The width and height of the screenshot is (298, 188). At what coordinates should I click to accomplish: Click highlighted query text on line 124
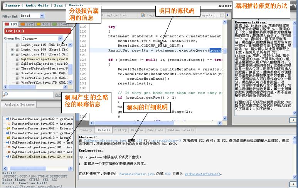(216, 50)
